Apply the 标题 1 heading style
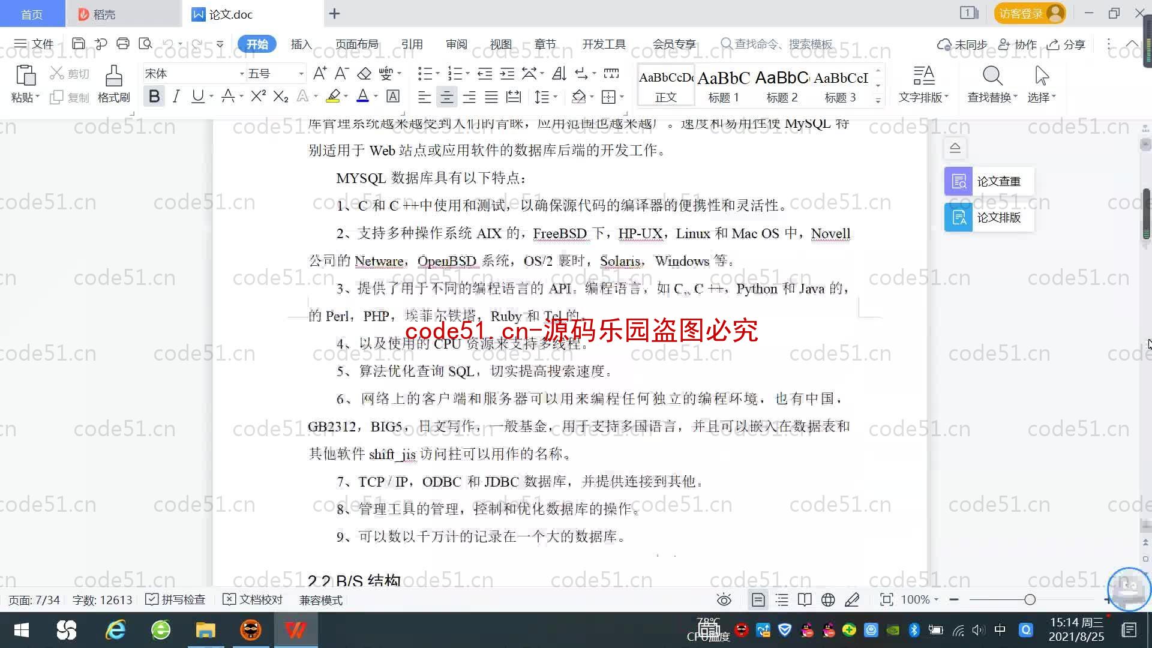Viewport: 1152px width, 648px height. (724, 86)
